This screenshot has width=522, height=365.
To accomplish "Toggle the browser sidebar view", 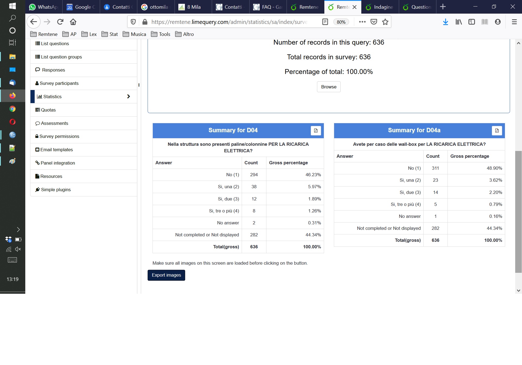I will (471, 22).
